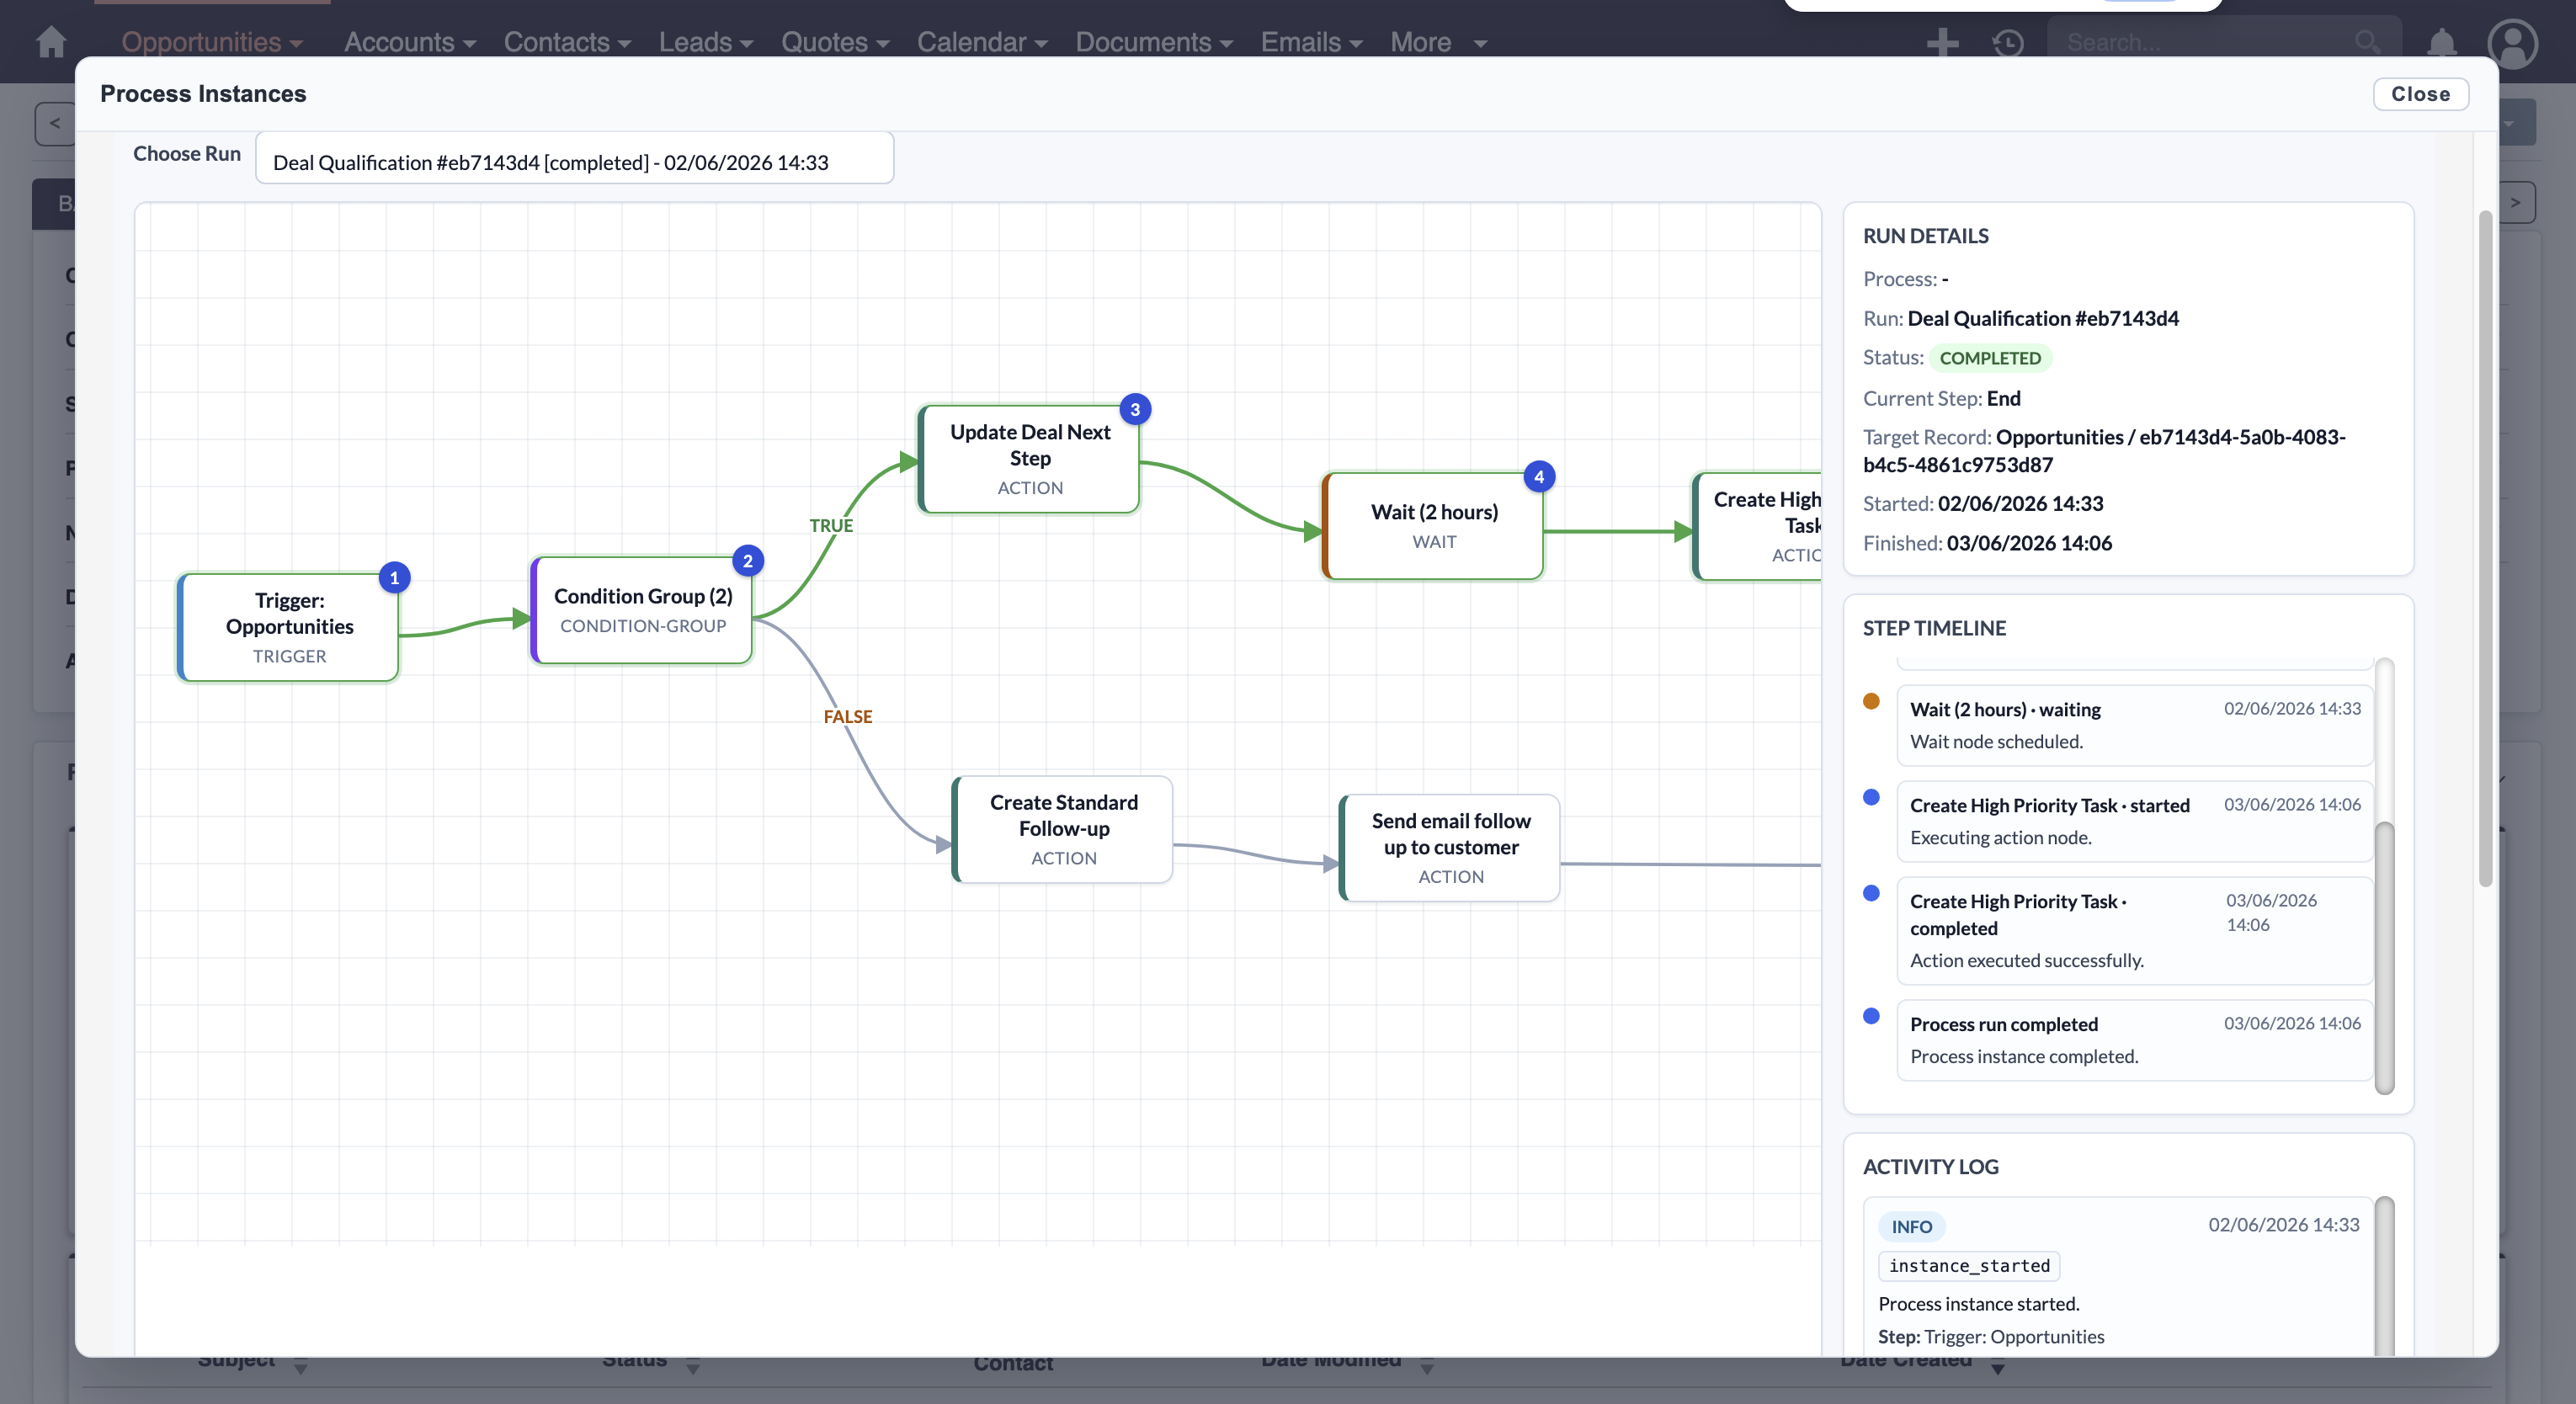Select step badge 3 on Update Deal

[1135, 409]
